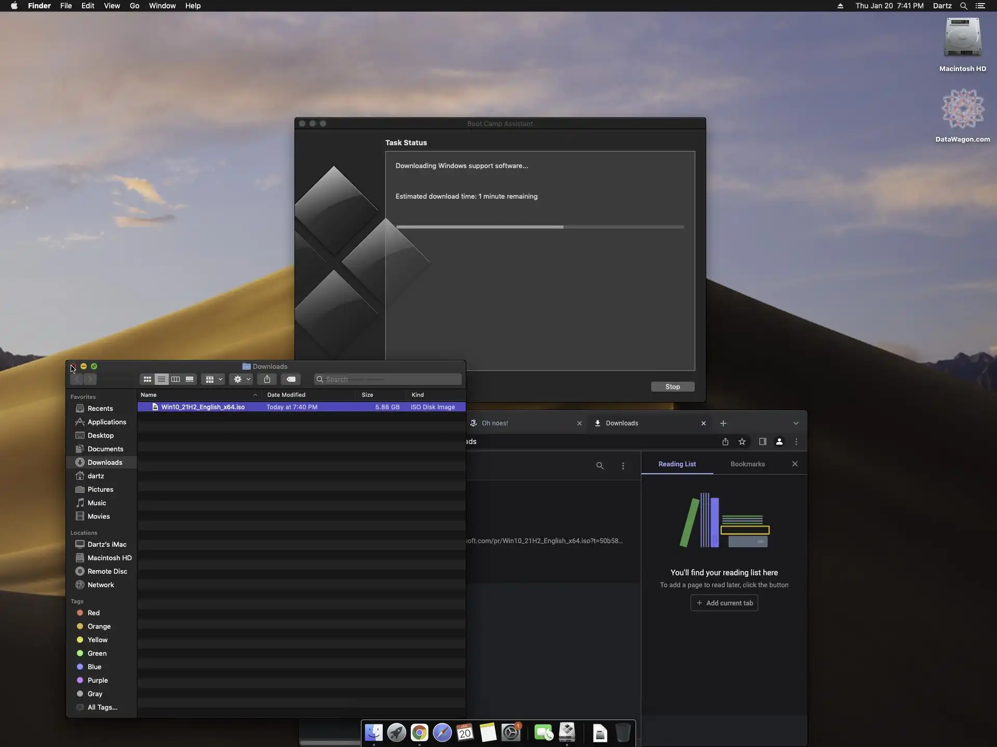Open the group-by dropdown in Finder
Viewport: 997px width, 747px height.
point(213,379)
